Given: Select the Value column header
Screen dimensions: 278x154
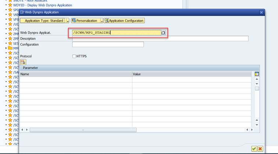Looking at the screenshot, I should [192, 74].
